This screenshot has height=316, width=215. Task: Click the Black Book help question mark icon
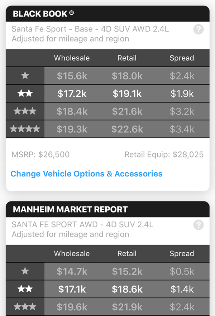(198, 29)
